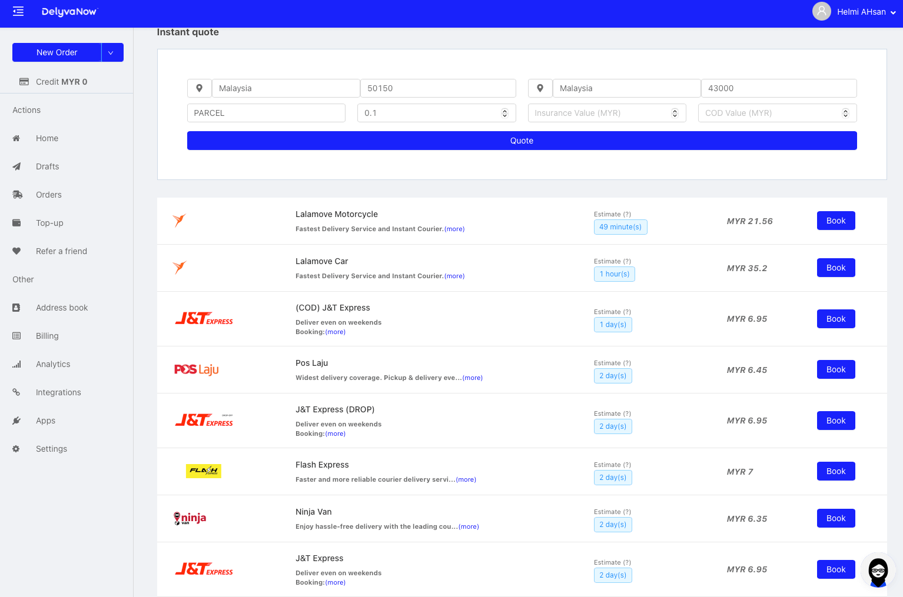The image size is (903, 597).
Task: Open Drafts in the sidebar
Action: point(48,166)
